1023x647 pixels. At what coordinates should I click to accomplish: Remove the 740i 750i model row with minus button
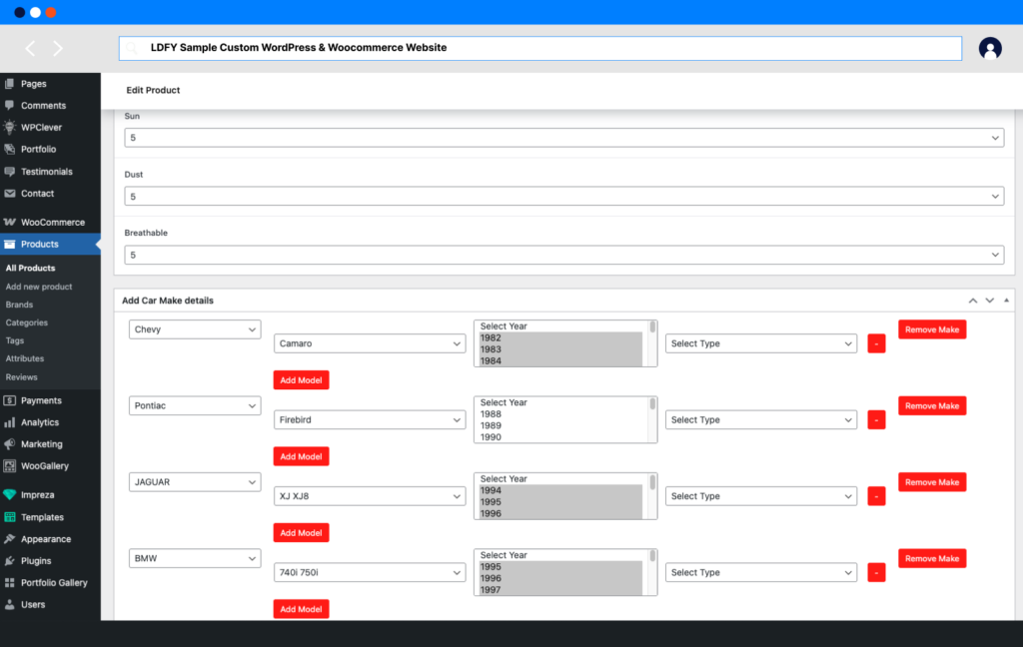coord(876,573)
